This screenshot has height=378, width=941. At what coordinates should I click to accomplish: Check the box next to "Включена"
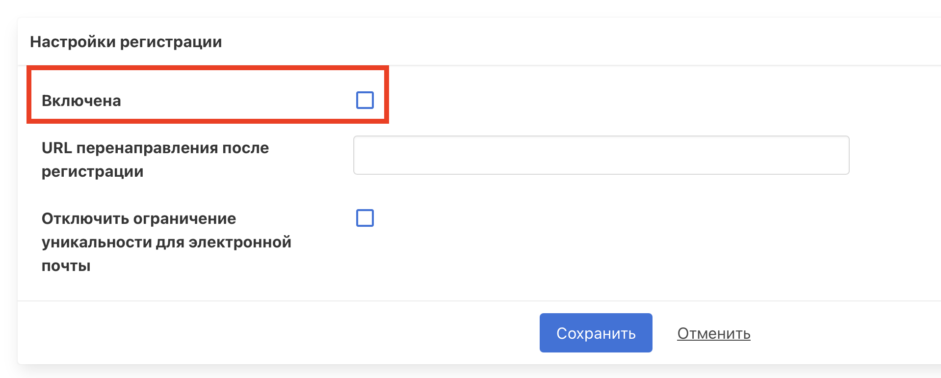coord(365,100)
